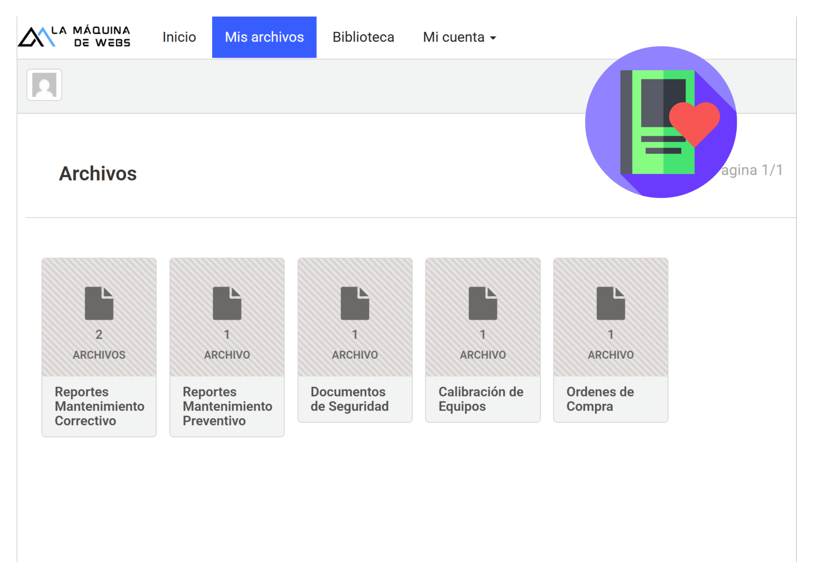The image size is (817, 579).
Task: Click the '2 ARCHIVOS' count label
Action: click(99, 344)
